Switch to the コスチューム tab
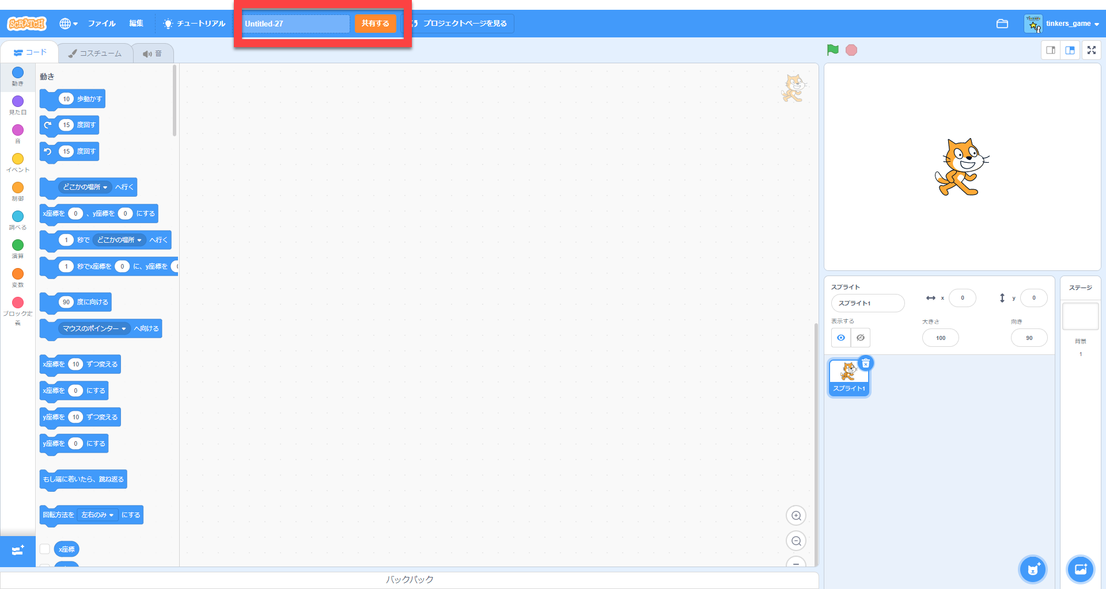The height and width of the screenshot is (589, 1106). coord(95,53)
